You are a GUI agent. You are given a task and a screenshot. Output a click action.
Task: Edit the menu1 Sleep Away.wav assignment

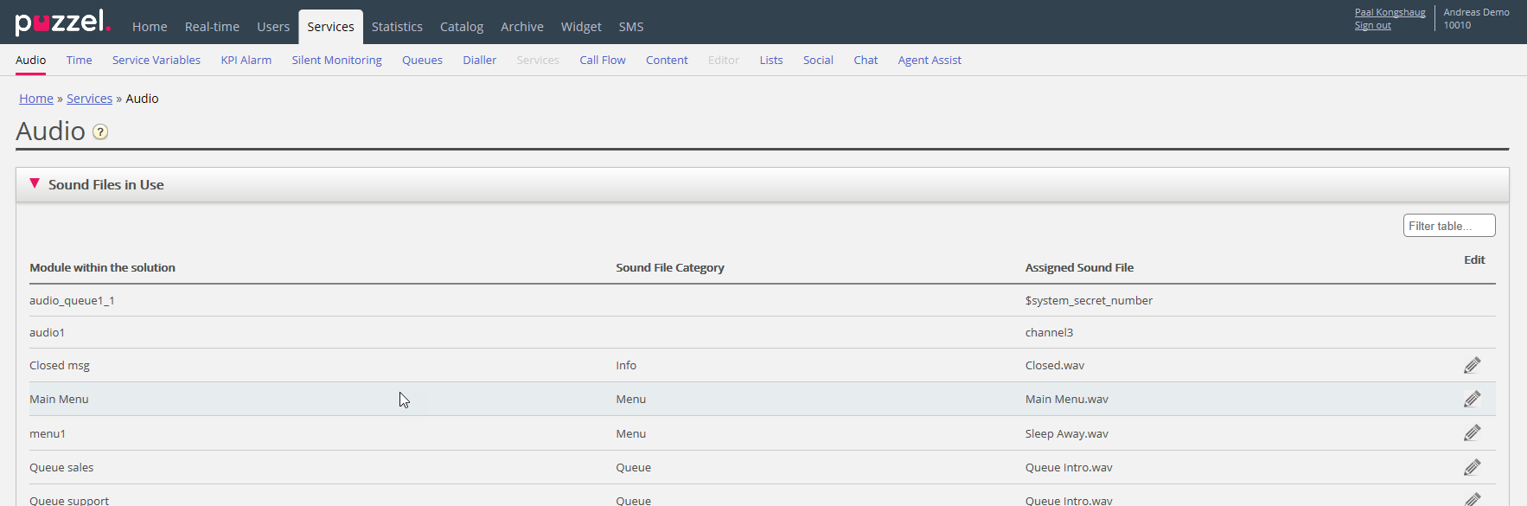point(1472,432)
